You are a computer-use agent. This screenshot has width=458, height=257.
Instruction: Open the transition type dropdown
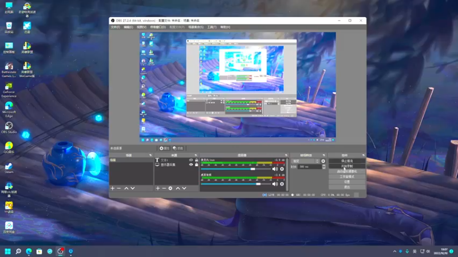tap(305, 161)
